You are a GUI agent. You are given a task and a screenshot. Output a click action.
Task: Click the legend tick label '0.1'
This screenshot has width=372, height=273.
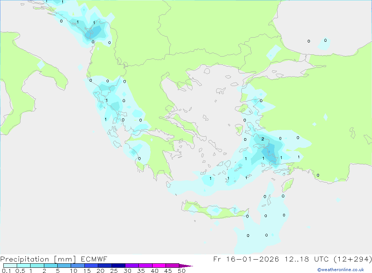(6, 271)
